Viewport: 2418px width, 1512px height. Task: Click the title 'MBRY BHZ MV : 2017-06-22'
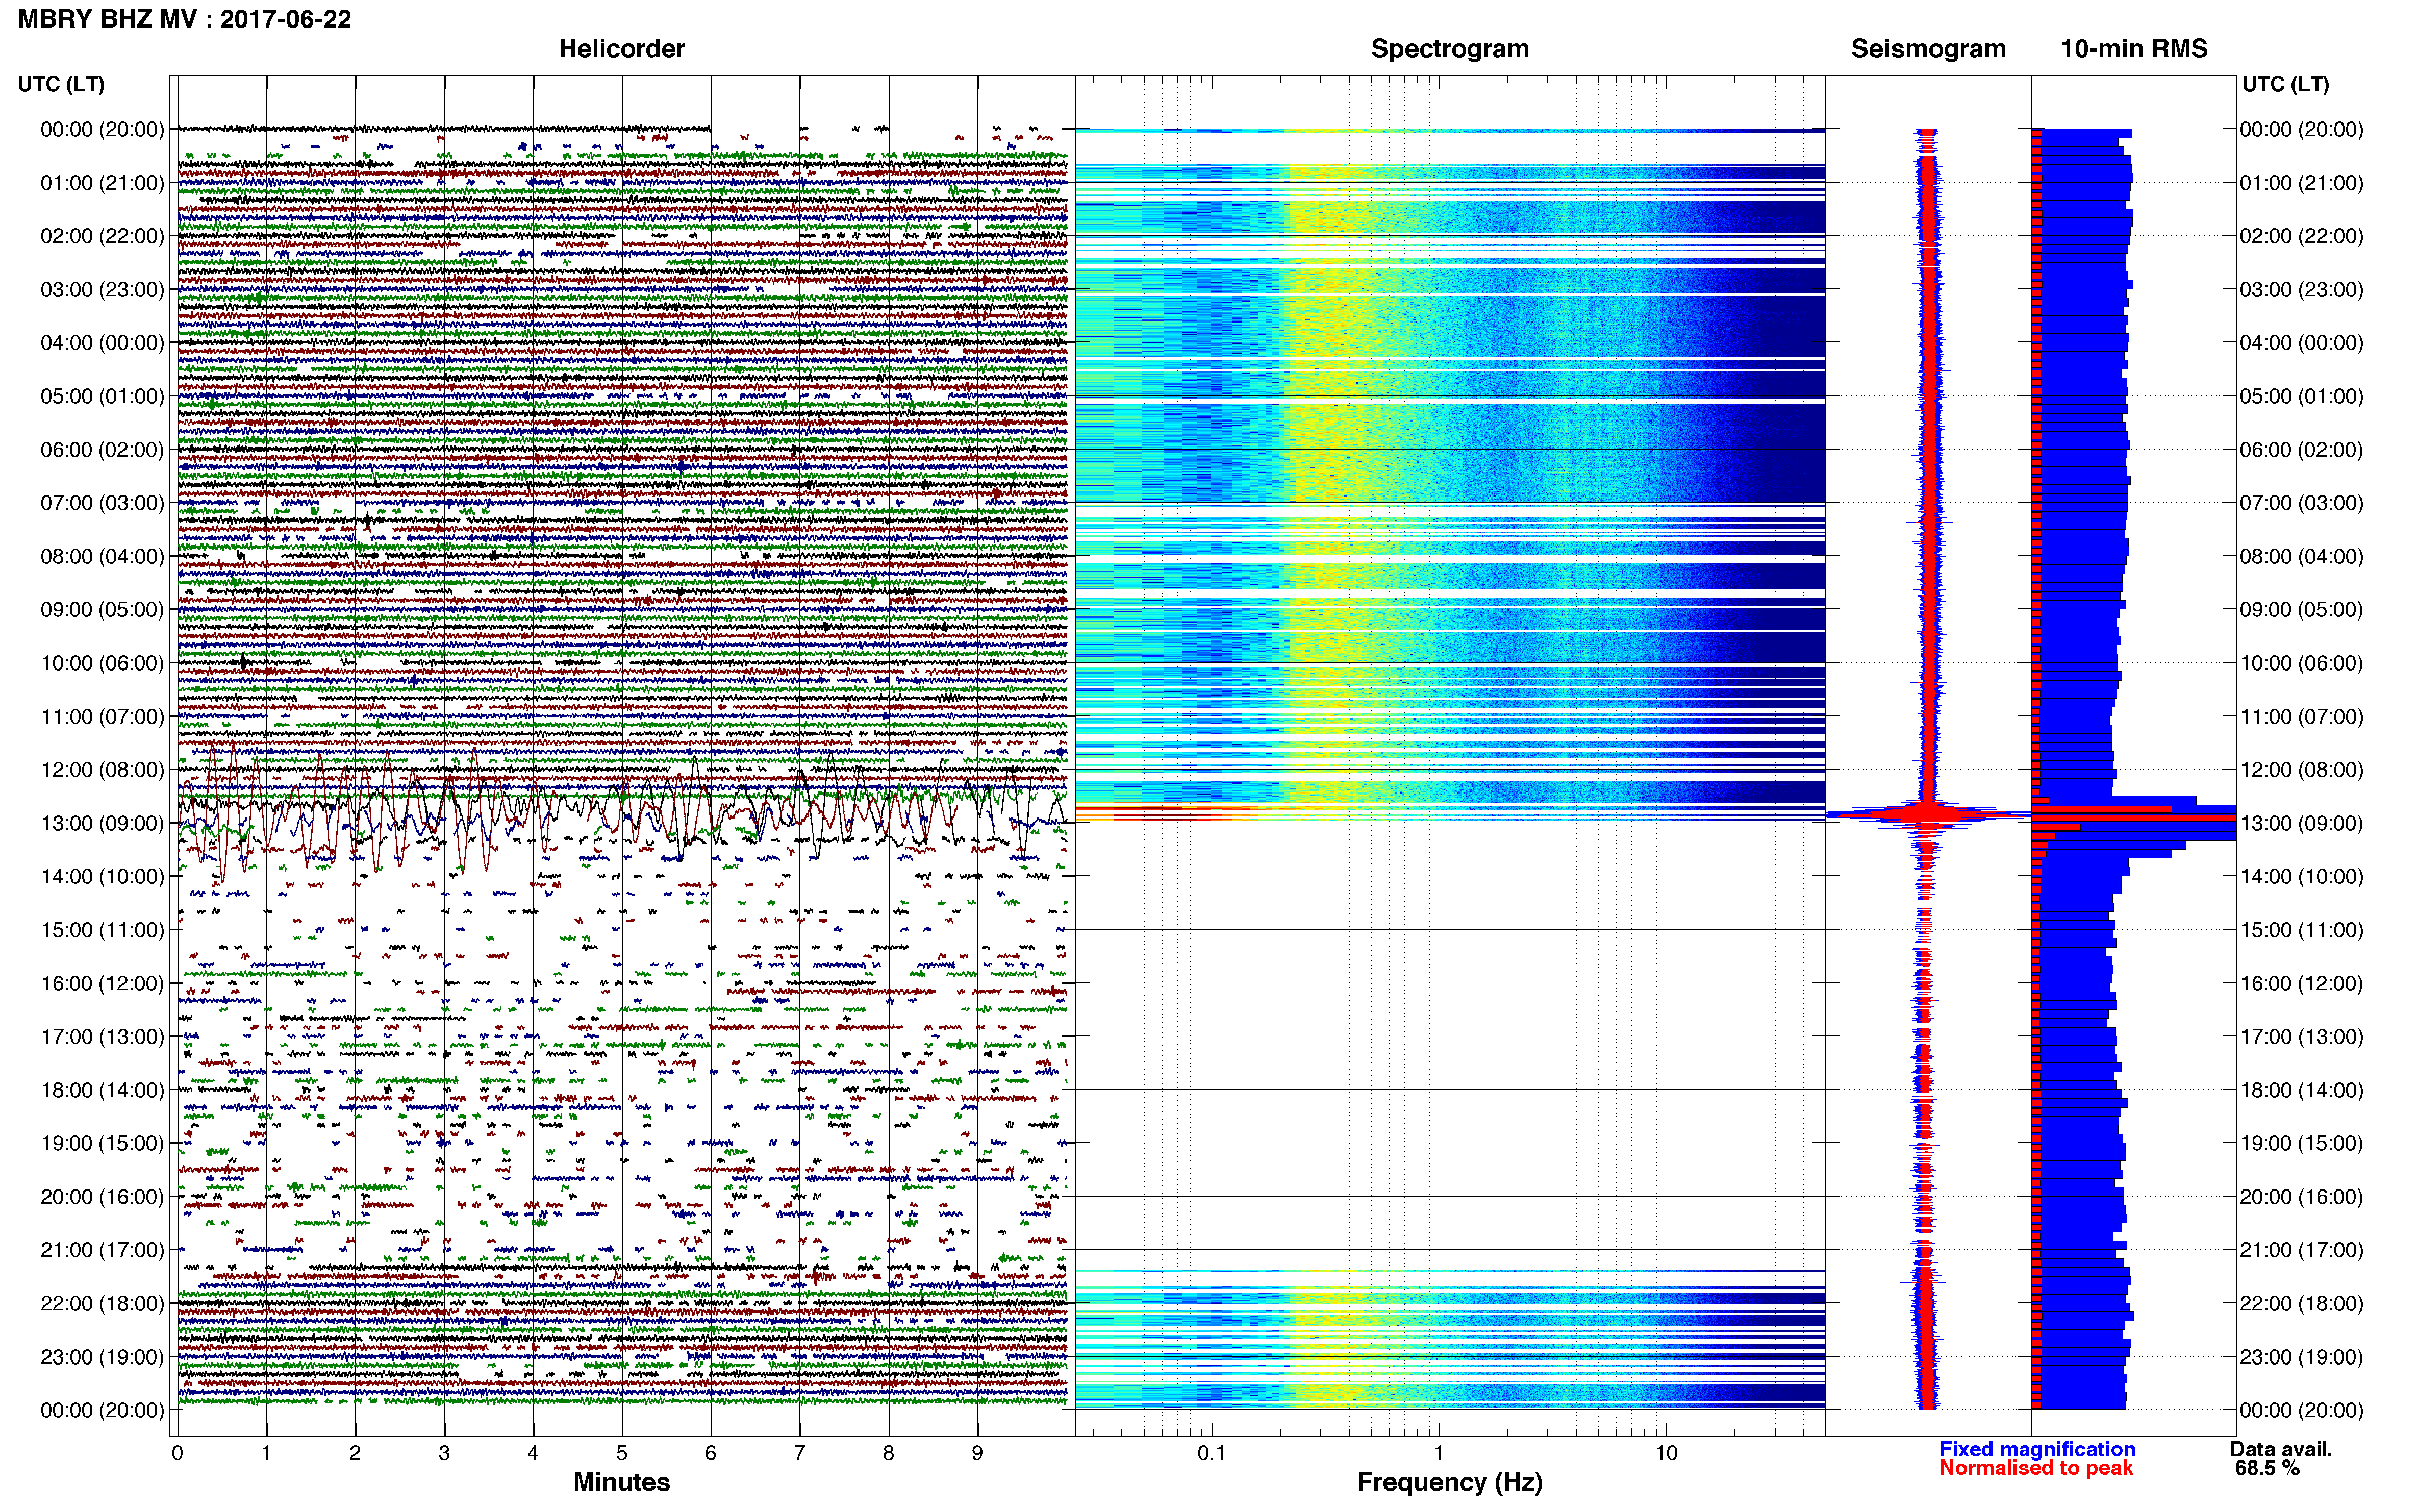[185, 19]
